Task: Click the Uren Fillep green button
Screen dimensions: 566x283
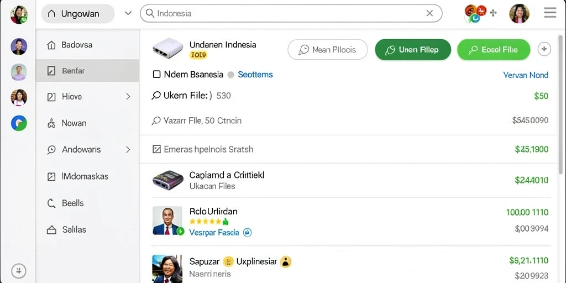Action: [413, 49]
